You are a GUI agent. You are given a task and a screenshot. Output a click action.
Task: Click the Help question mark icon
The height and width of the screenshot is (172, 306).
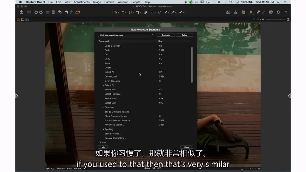[286, 12]
